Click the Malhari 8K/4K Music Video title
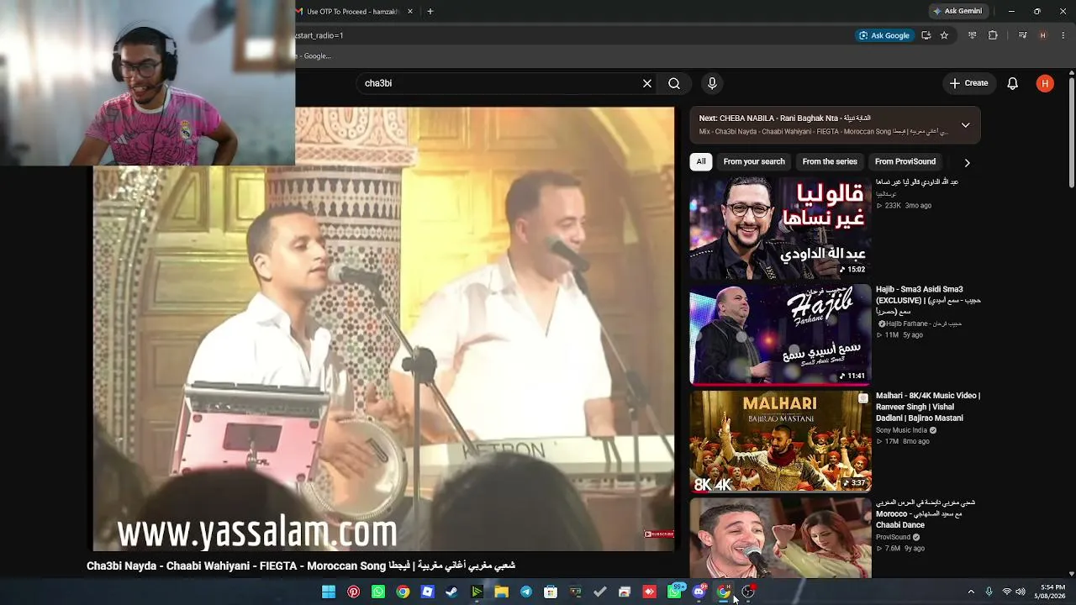This screenshot has height=605, width=1076. coord(928,407)
